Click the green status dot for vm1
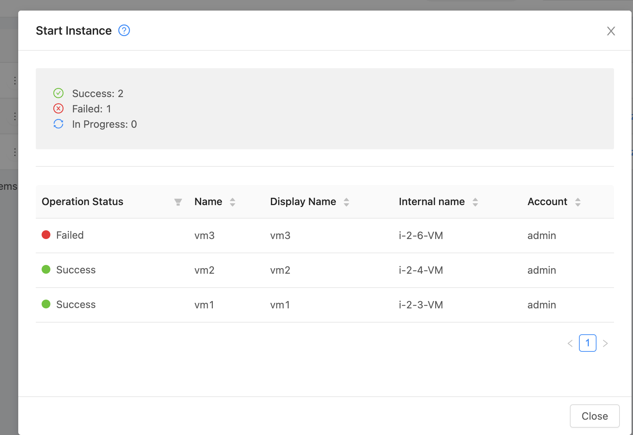The height and width of the screenshot is (435, 633). pyautogui.click(x=46, y=304)
